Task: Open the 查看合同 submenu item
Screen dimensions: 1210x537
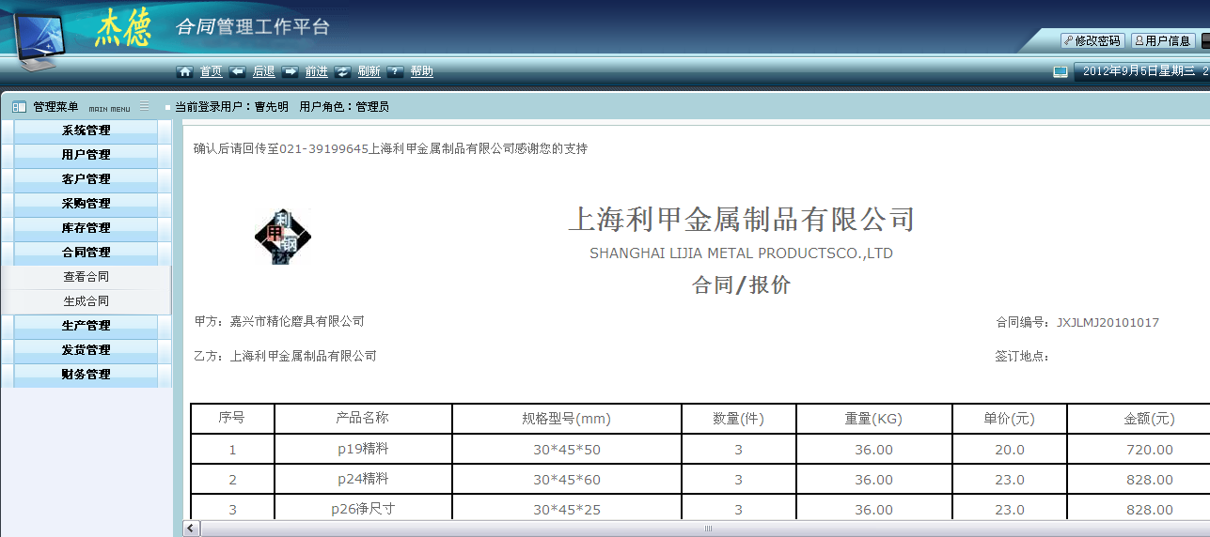Action: [x=86, y=277]
